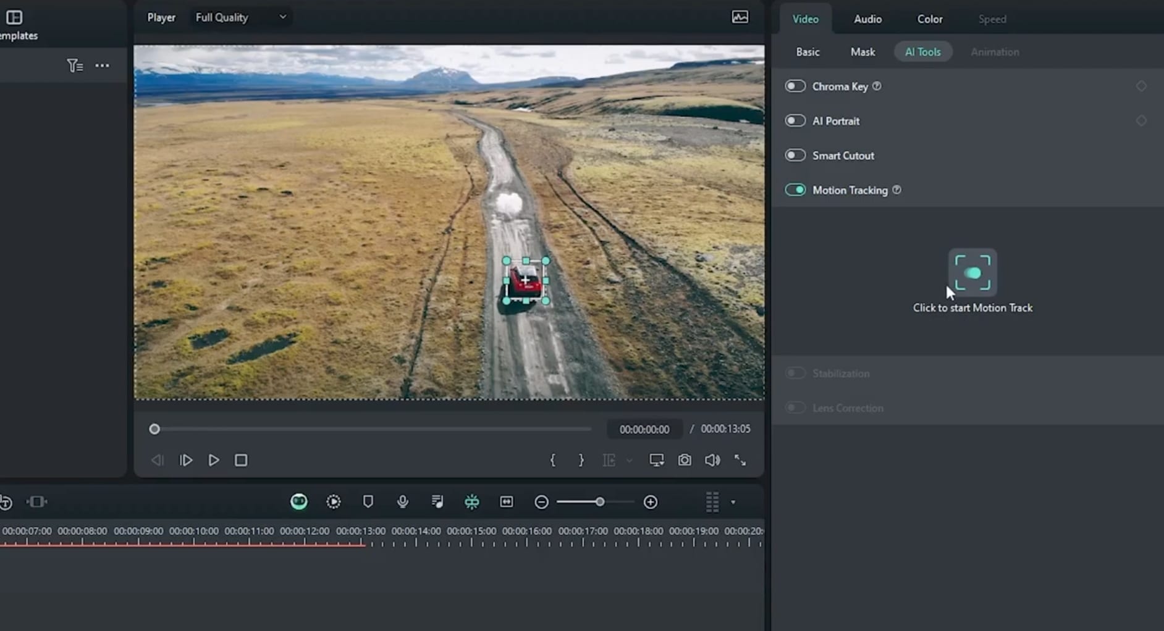Open the snapshot compare image icon
The width and height of the screenshot is (1164, 631).
740,17
